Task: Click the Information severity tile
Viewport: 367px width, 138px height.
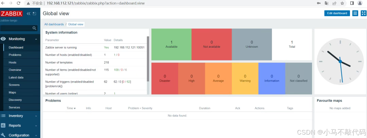Action: point(272,78)
